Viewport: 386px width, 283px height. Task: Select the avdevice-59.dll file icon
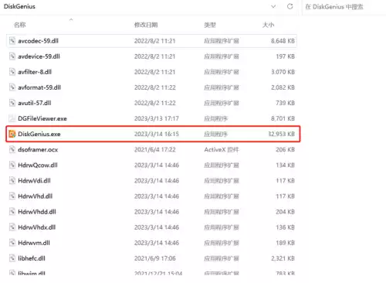tap(12, 56)
